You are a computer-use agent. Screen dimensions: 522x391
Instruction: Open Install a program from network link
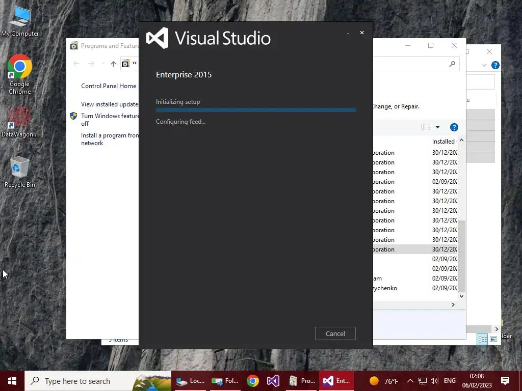(110, 139)
